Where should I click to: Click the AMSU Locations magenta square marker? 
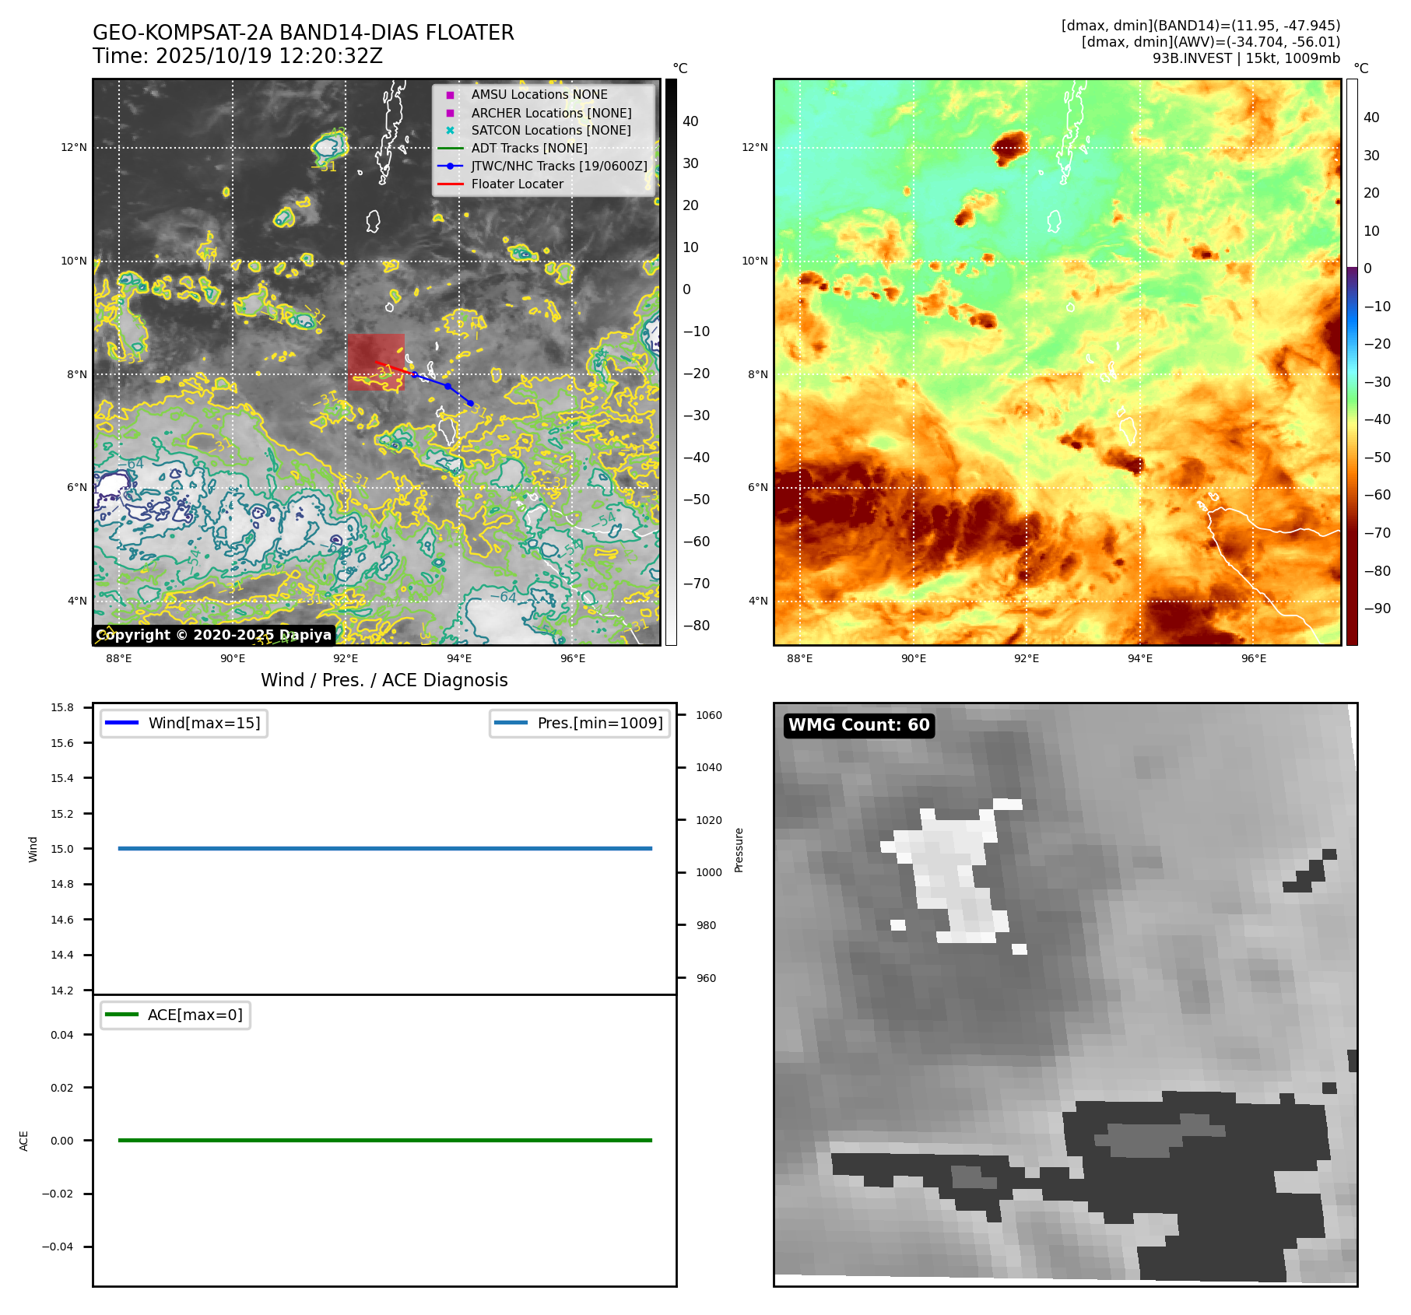(x=450, y=95)
